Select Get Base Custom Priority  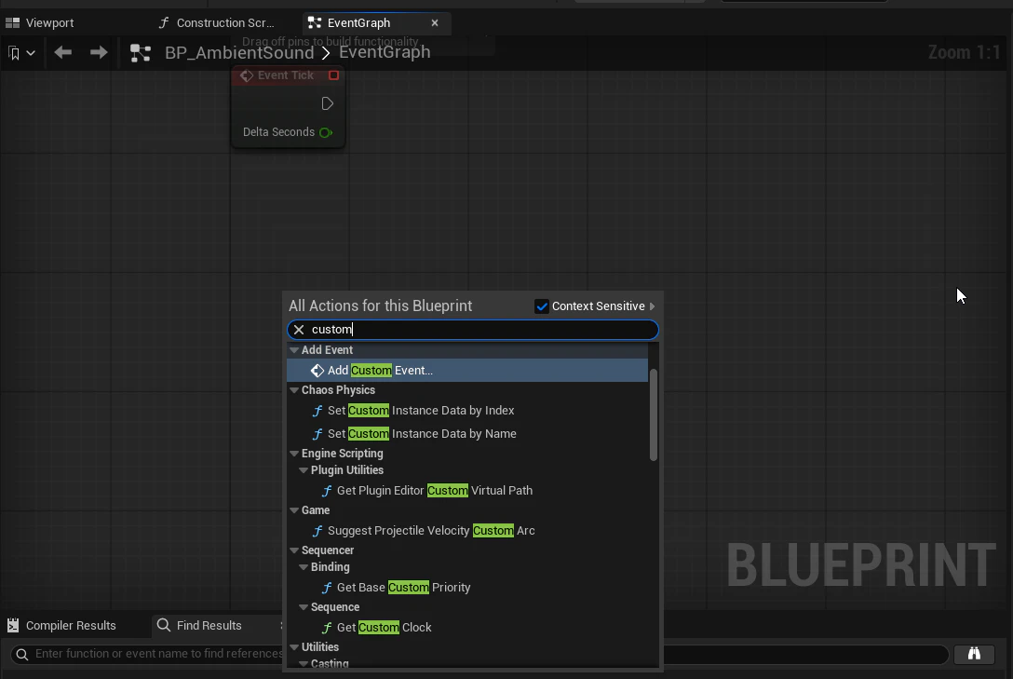[467, 588]
